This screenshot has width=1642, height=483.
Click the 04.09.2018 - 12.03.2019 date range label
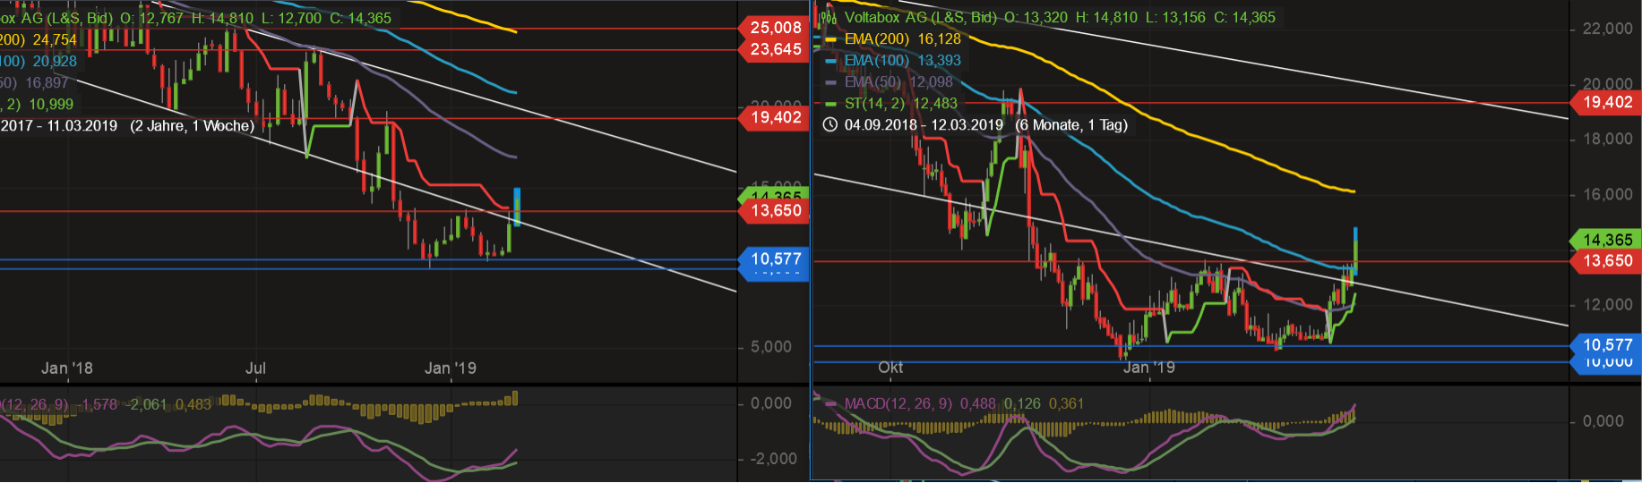tap(924, 125)
